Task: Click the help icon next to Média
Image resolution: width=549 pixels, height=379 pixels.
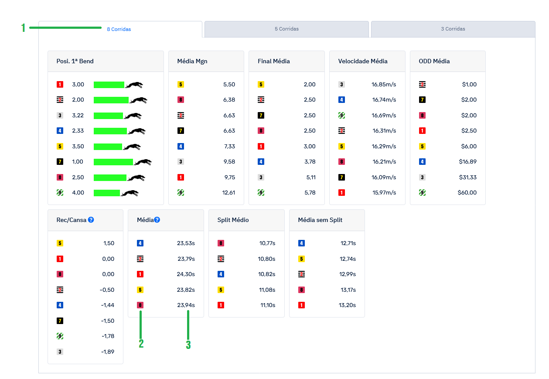Action: tap(157, 220)
